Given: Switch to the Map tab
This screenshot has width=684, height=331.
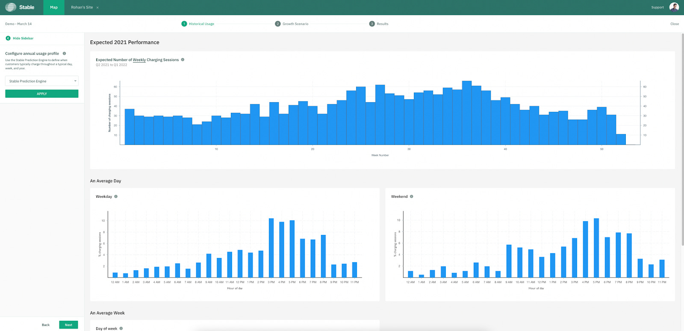Looking at the screenshot, I should (x=54, y=7).
